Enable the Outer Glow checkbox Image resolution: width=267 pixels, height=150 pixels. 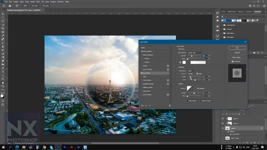(x=142, y=91)
